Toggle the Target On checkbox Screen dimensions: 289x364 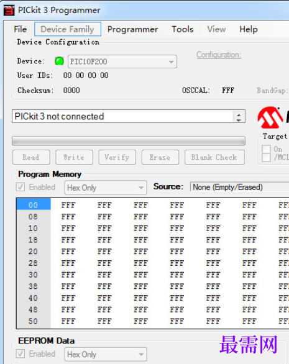[x=266, y=149]
